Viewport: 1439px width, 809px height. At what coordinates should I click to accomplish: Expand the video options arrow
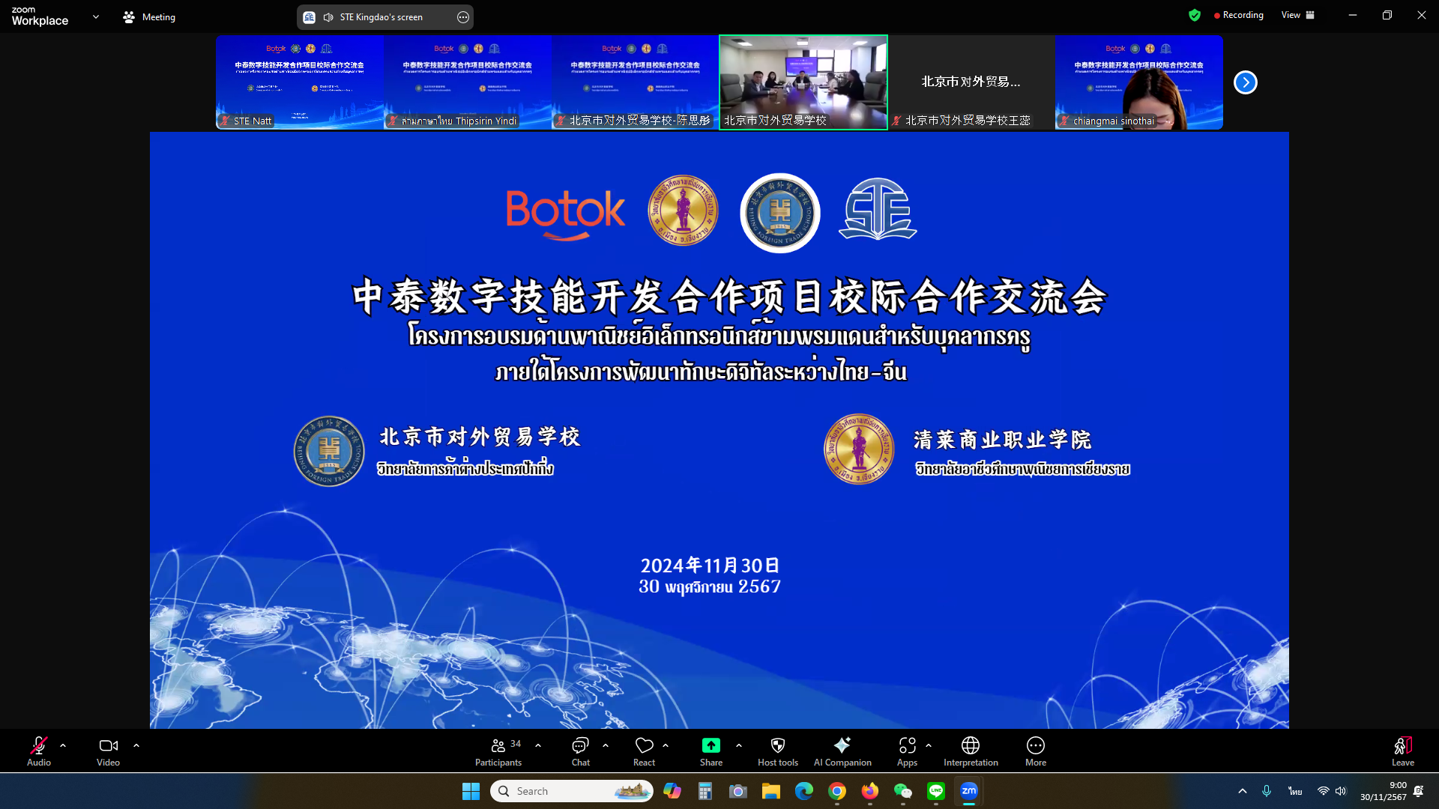coord(136,745)
